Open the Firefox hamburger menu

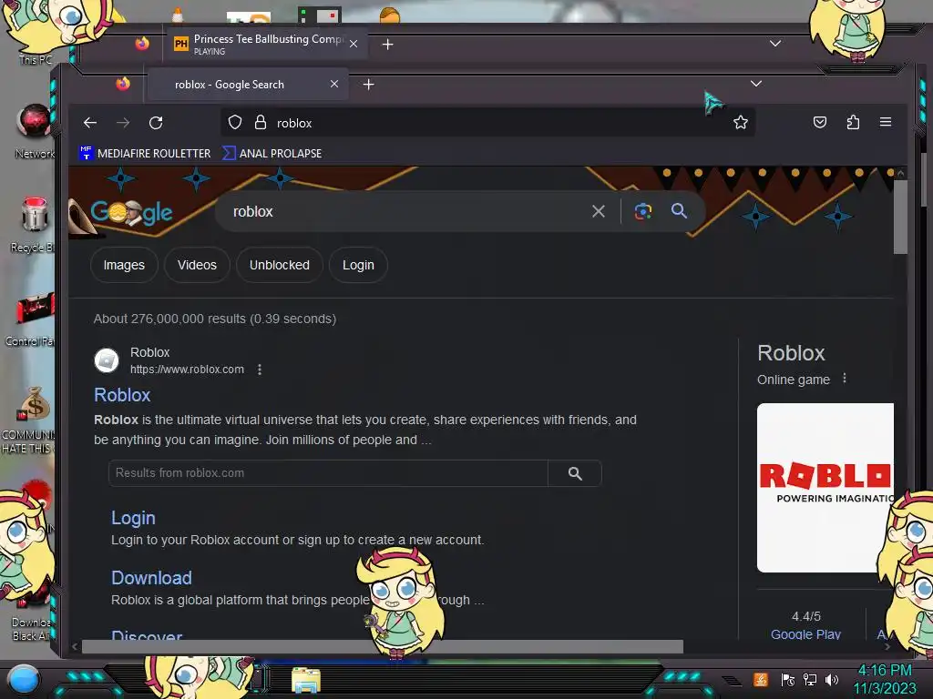pos(886,122)
